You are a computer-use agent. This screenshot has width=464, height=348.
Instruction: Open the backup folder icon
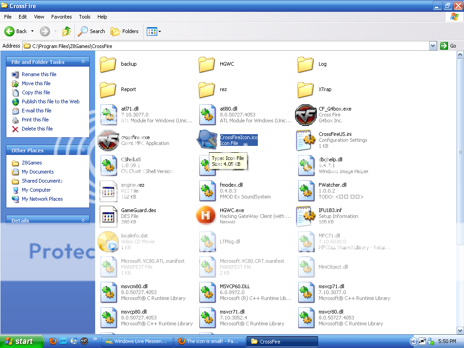108,64
